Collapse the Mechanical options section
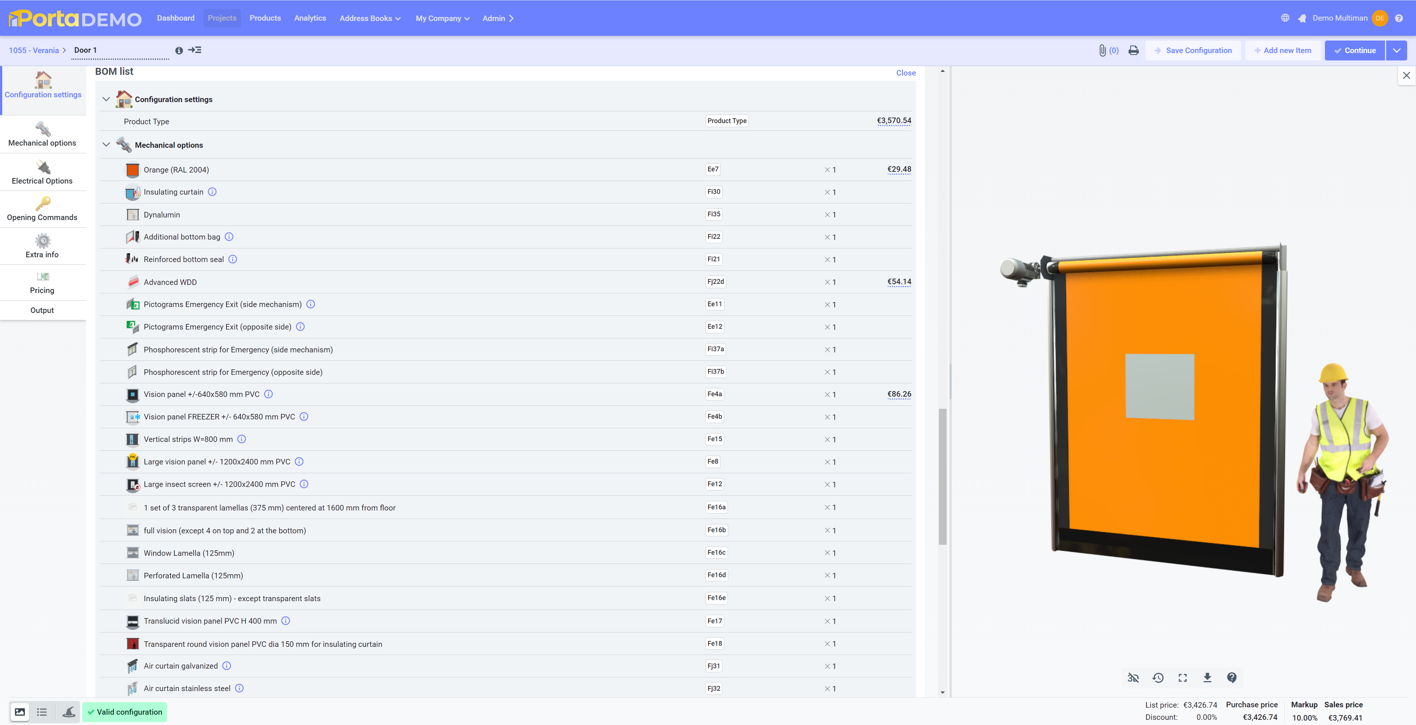Image resolution: width=1416 pixels, height=725 pixels. (x=106, y=145)
